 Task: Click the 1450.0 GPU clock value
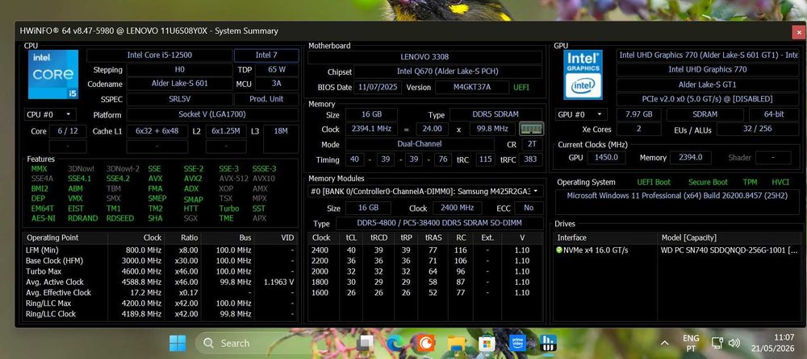pyautogui.click(x=606, y=157)
